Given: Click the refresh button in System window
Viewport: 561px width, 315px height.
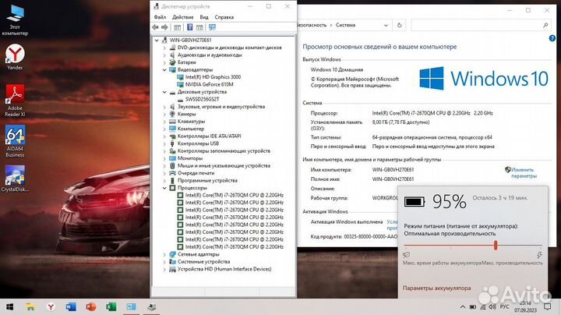Looking at the screenshot, I should (399, 26).
